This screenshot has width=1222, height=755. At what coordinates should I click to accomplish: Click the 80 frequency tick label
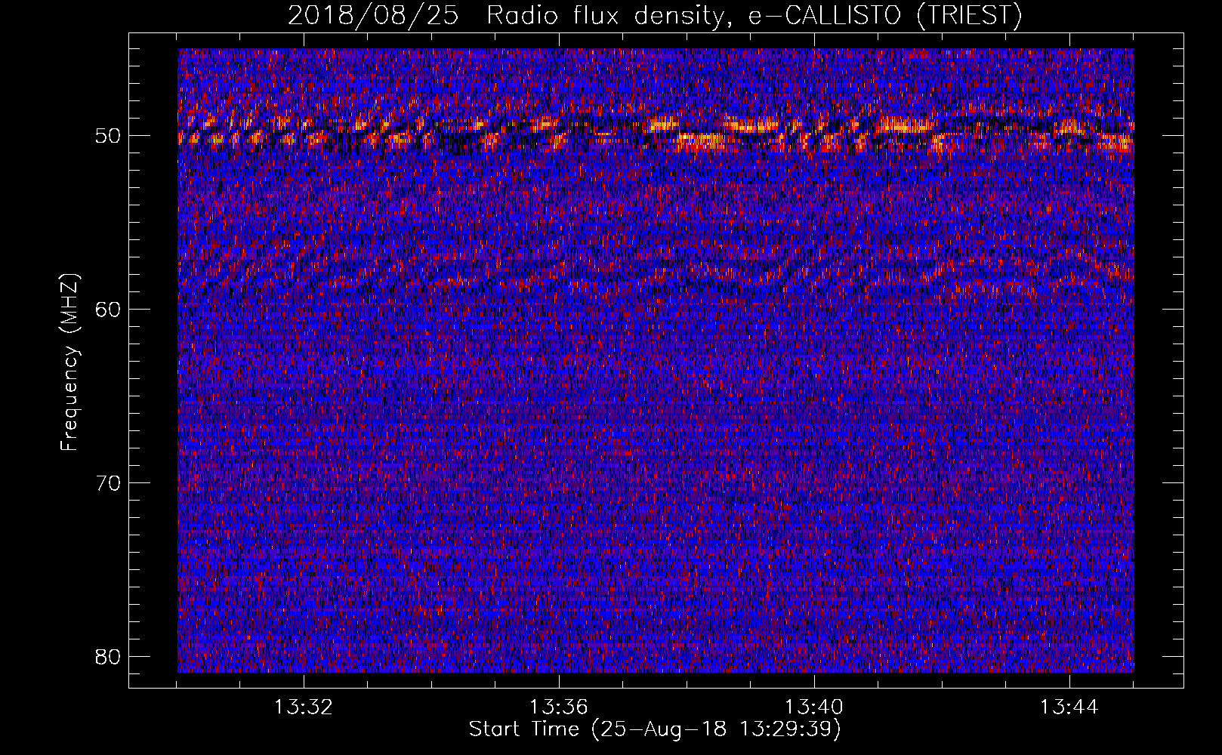(x=109, y=656)
